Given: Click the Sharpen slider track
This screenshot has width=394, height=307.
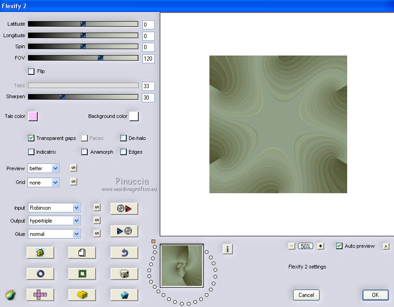Looking at the screenshot, I should [x=83, y=97].
